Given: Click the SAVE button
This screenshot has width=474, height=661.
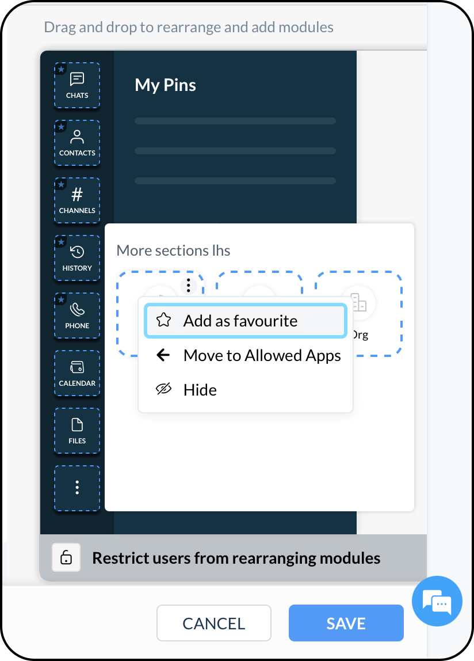Looking at the screenshot, I should click(x=346, y=623).
